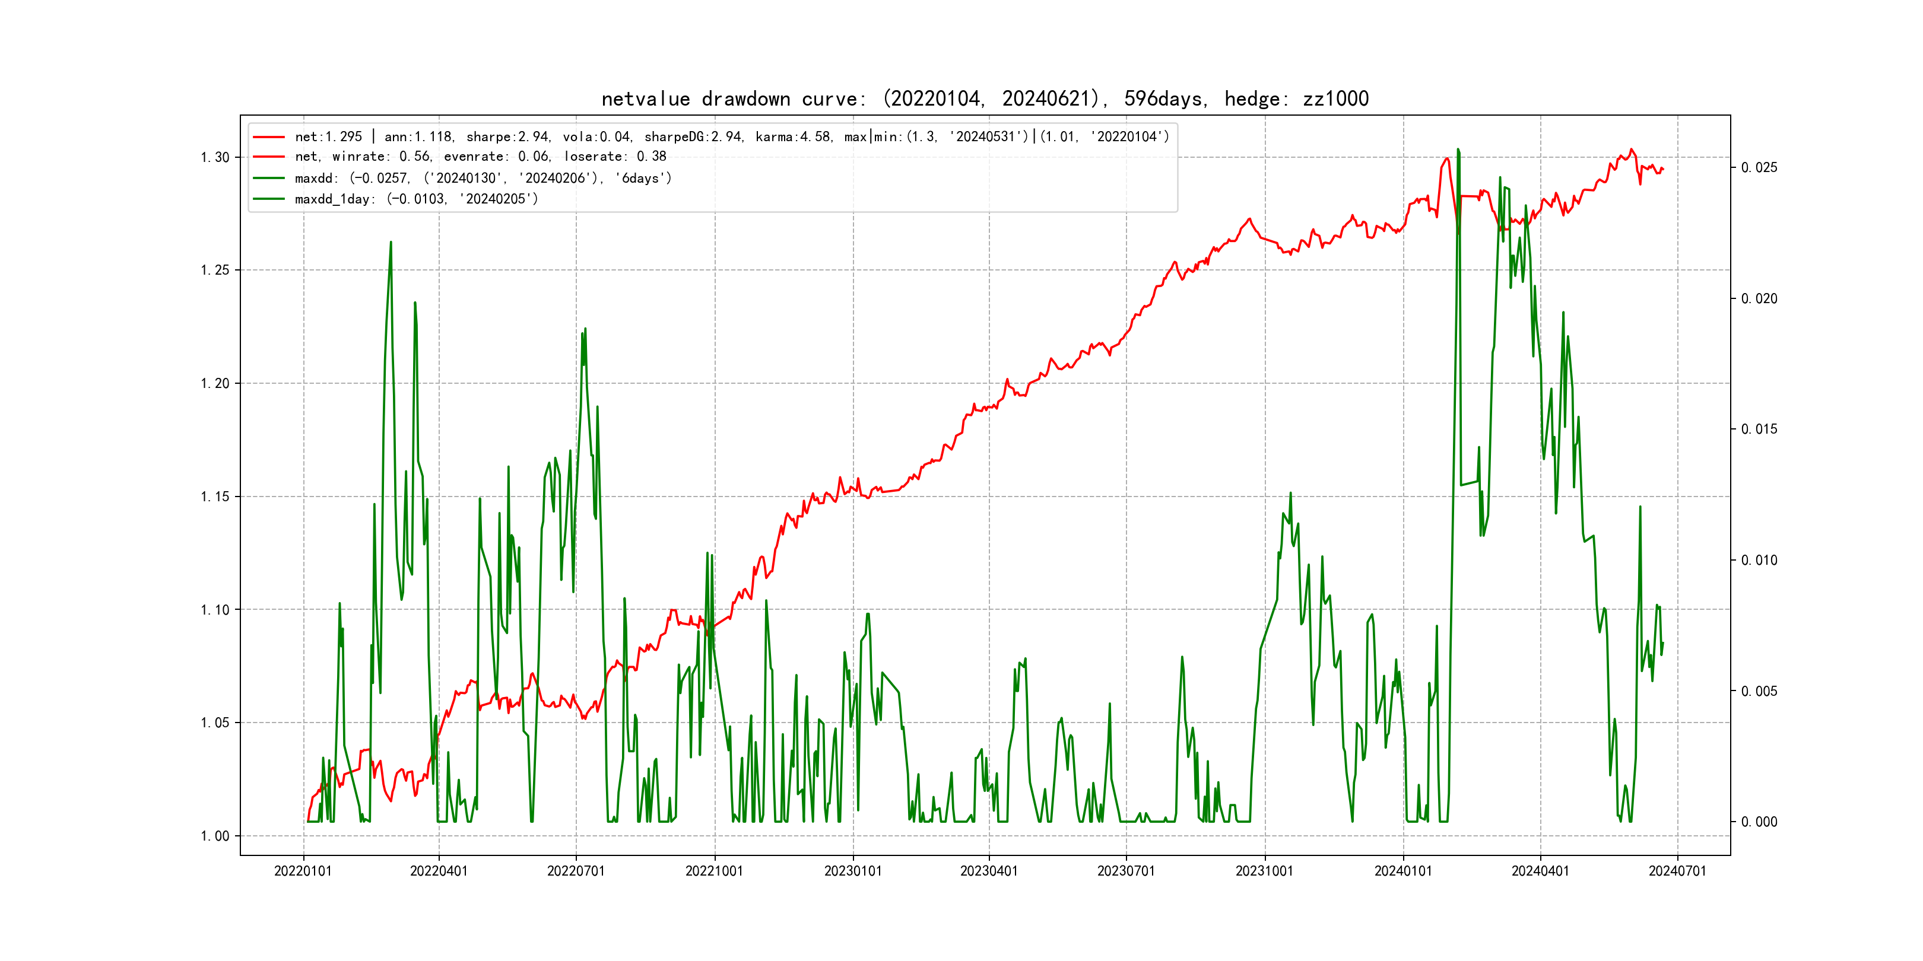This screenshot has height=961, width=1923.
Task: Click the 20220701 x-axis date label
Action: coord(576,871)
